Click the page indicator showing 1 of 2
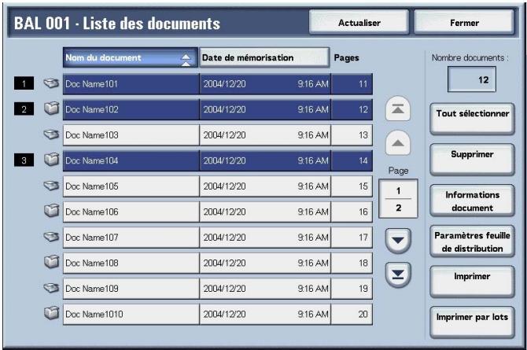The image size is (527, 350). 398,199
